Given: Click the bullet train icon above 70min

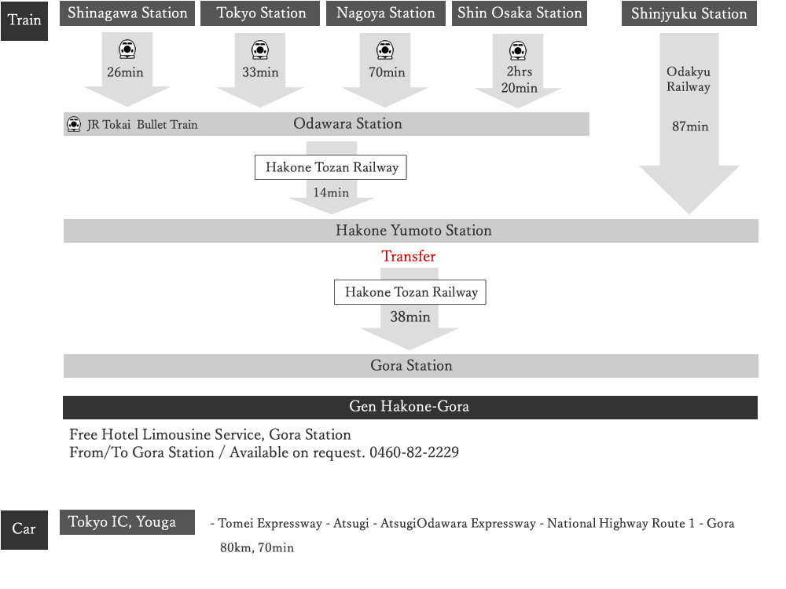Looking at the screenshot, I should 385,49.
